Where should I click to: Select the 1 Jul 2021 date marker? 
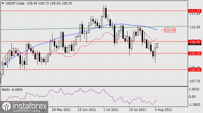pos(111,110)
